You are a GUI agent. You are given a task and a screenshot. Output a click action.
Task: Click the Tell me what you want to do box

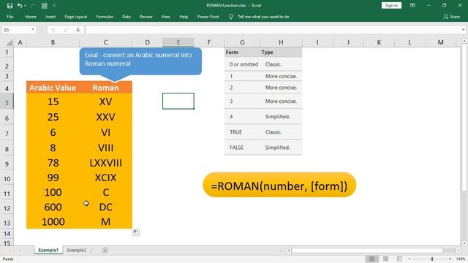pos(263,17)
